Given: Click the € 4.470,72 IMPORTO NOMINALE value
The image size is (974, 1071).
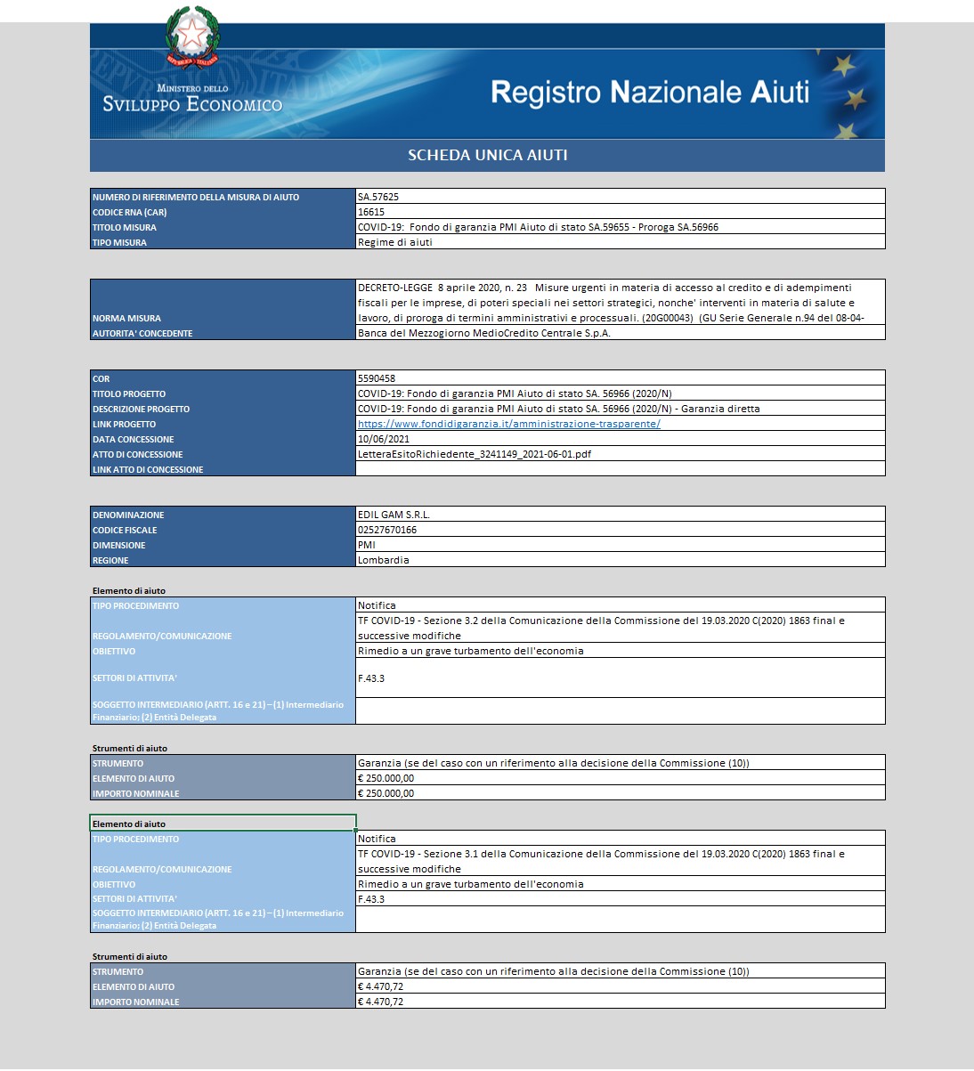Looking at the screenshot, I should point(621,1002).
